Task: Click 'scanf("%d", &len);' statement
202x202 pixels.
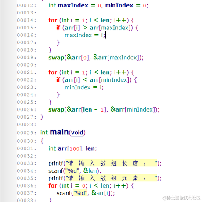Action: point(75,171)
